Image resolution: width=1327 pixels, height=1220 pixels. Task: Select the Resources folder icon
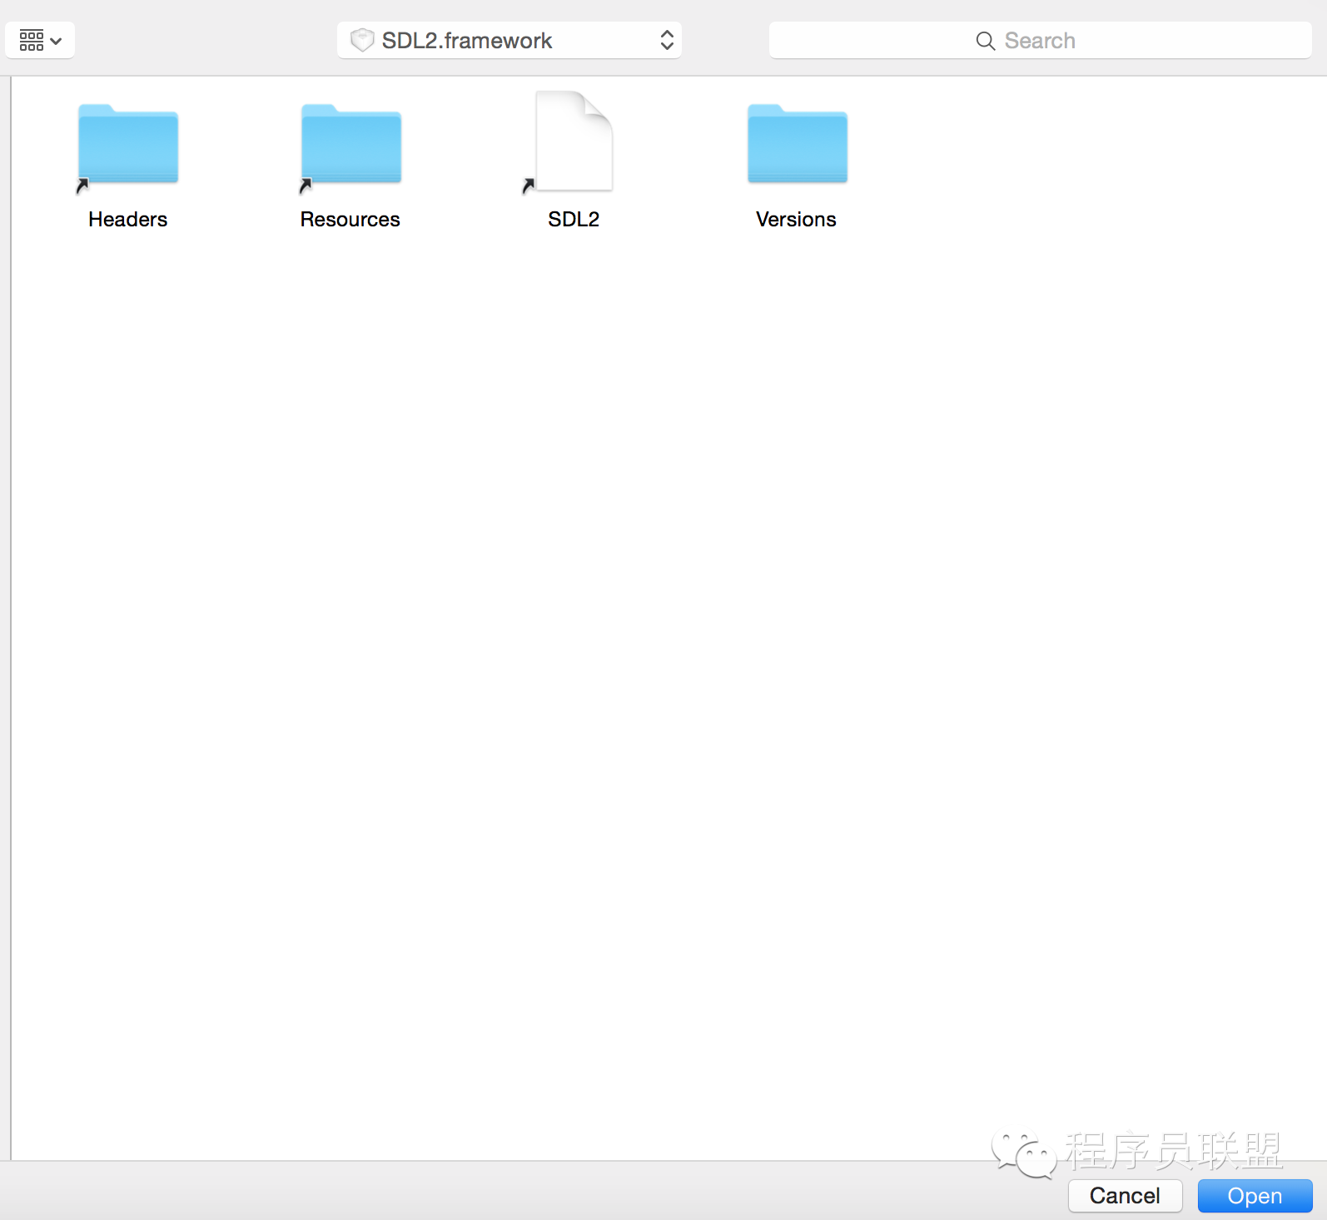tap(351, 144)
